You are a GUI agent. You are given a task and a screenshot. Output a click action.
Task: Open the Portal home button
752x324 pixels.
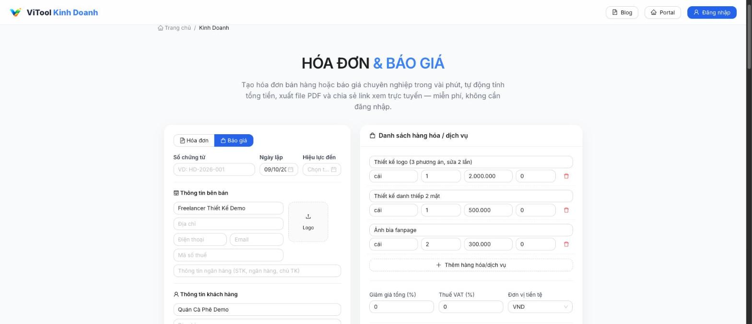click(662, 12)
